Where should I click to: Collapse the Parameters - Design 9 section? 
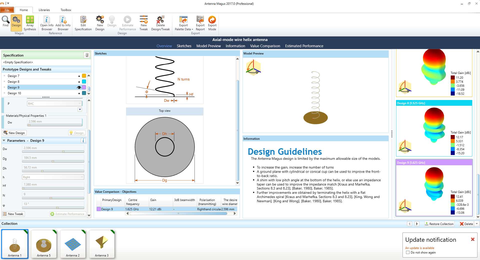(x=4, y=140)
